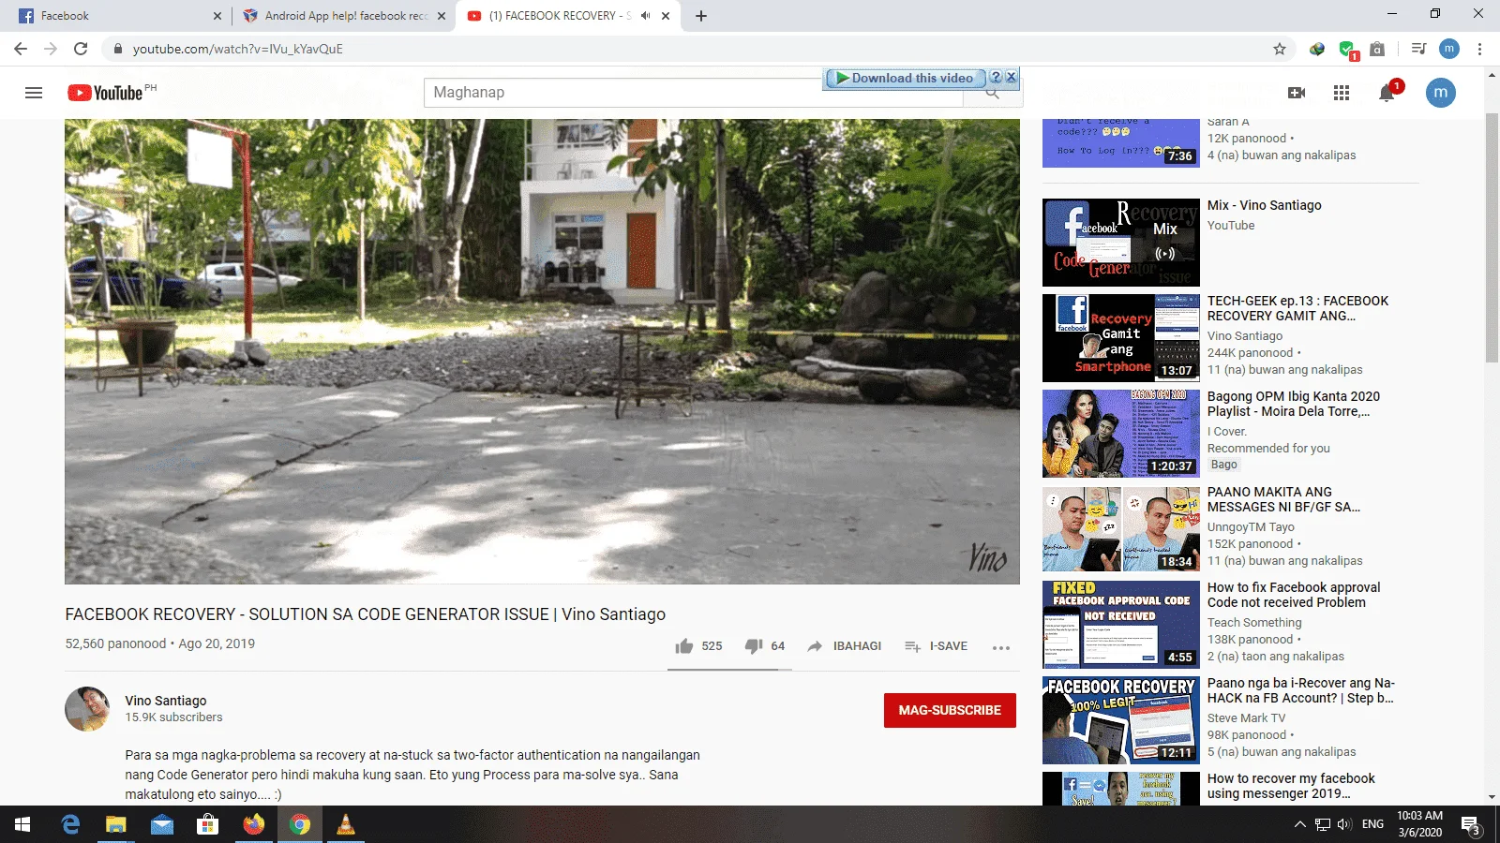Click the extension with red badge
Screen dimensions: 1500x843
[1348, 50]
